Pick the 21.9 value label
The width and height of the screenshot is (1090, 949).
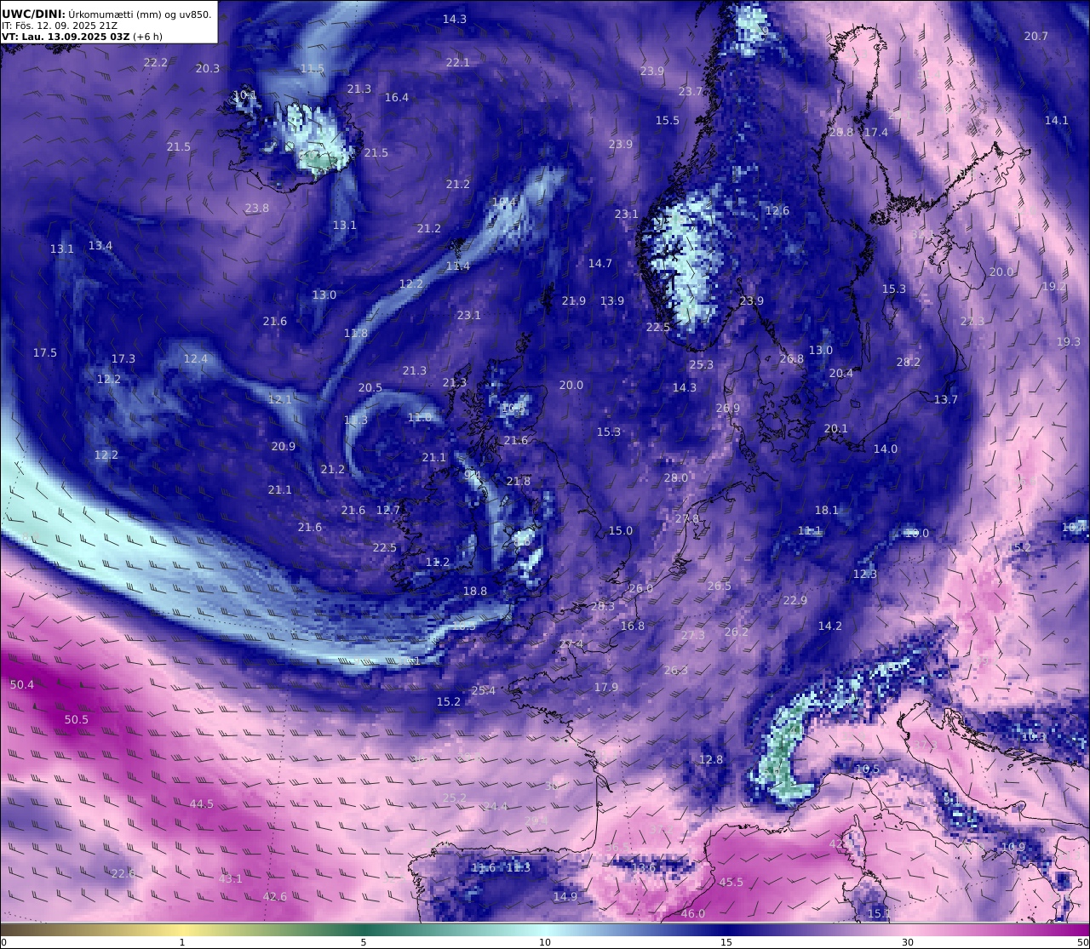[x=573, y=300]
